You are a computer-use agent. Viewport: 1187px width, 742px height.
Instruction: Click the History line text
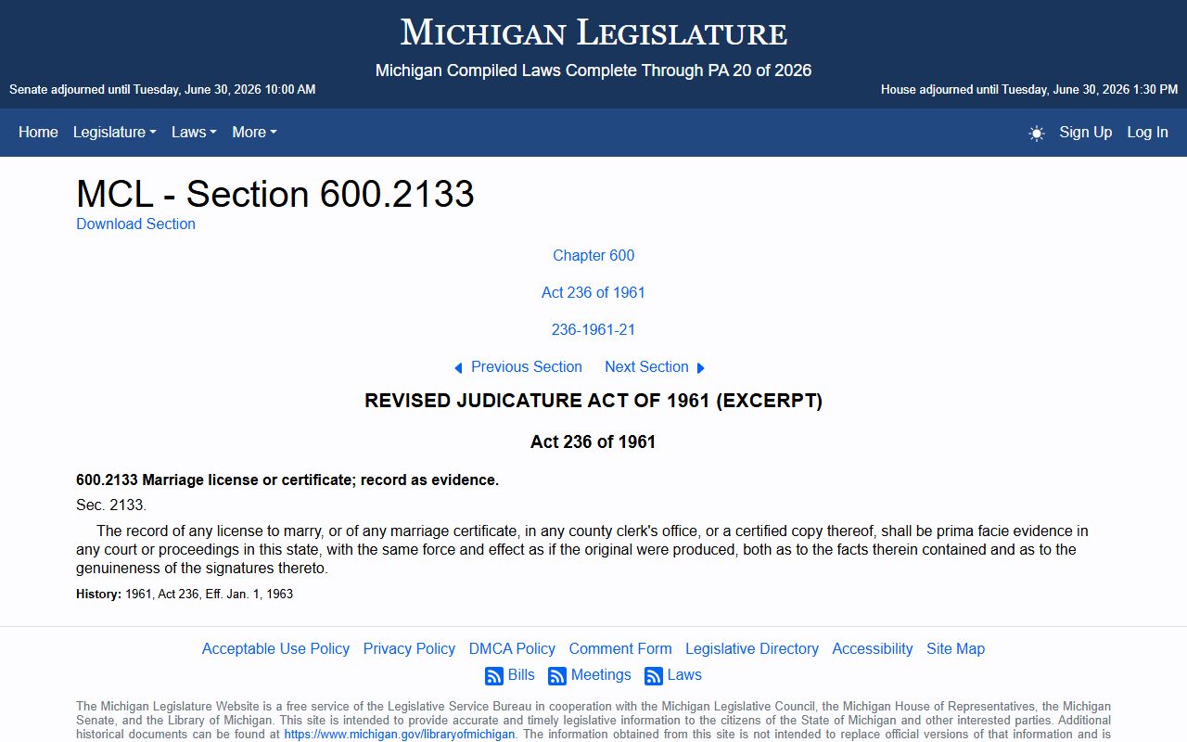click(x=185, y=594)
